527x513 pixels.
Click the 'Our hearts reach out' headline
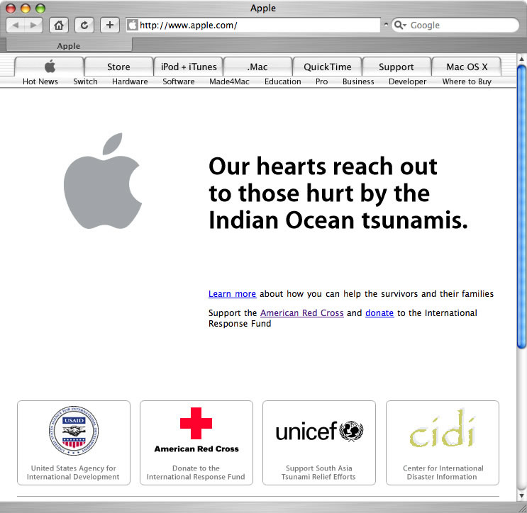338,193
